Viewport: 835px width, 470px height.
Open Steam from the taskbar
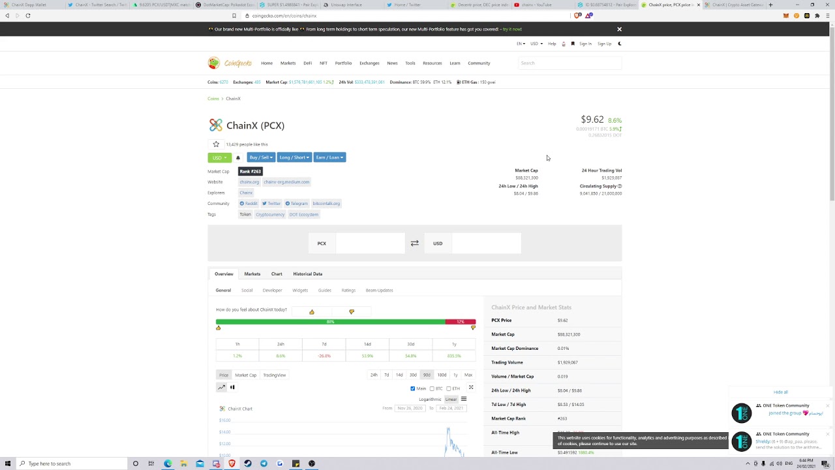248,463
